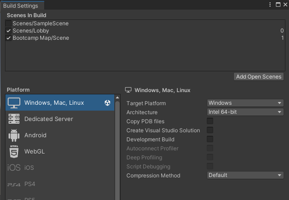Select the Windows, Mac, Linux platform
289x200 pixels.
(x=60, y=102)
